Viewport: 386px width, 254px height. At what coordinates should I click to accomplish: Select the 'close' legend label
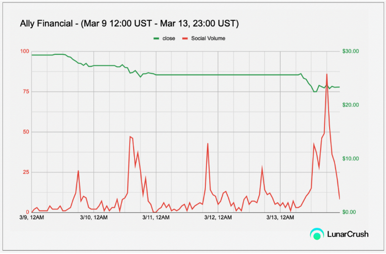point(169,39)
